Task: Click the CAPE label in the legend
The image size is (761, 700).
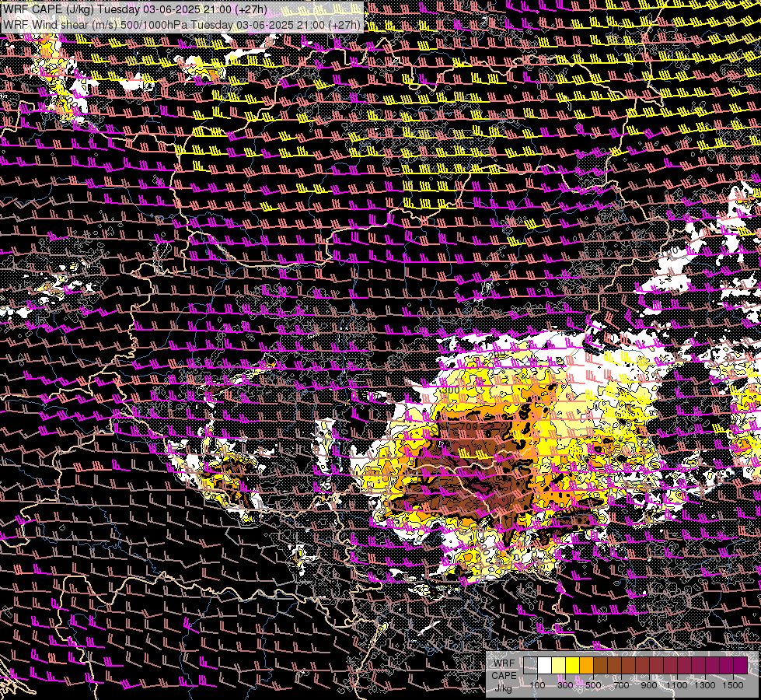Action: [504, 676]
